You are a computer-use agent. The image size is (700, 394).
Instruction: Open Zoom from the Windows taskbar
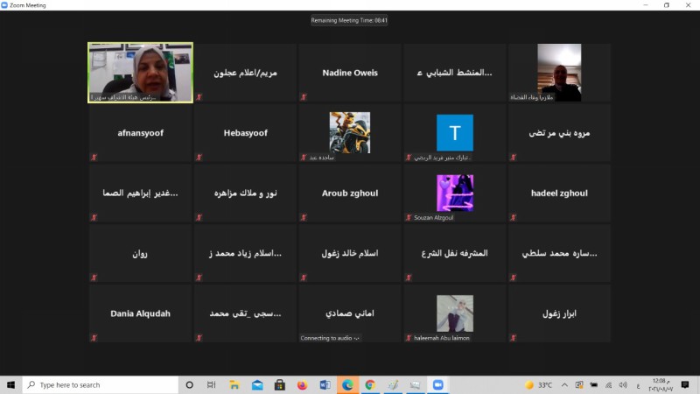(x=438, y=384)
